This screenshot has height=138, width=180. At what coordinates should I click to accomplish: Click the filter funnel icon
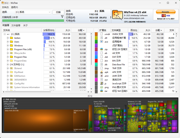[62, 17]
